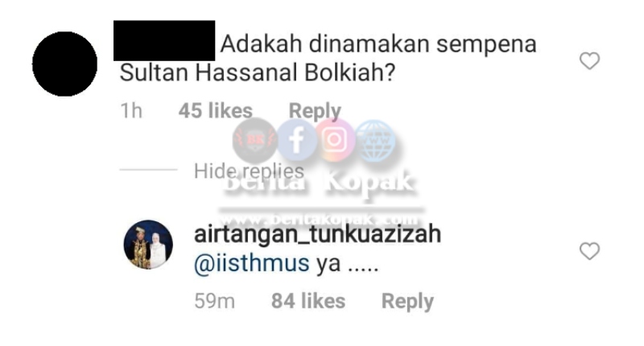Click the 59m timestamp
644x346 pixels.
pyautogui.click(x=215, y=301)
